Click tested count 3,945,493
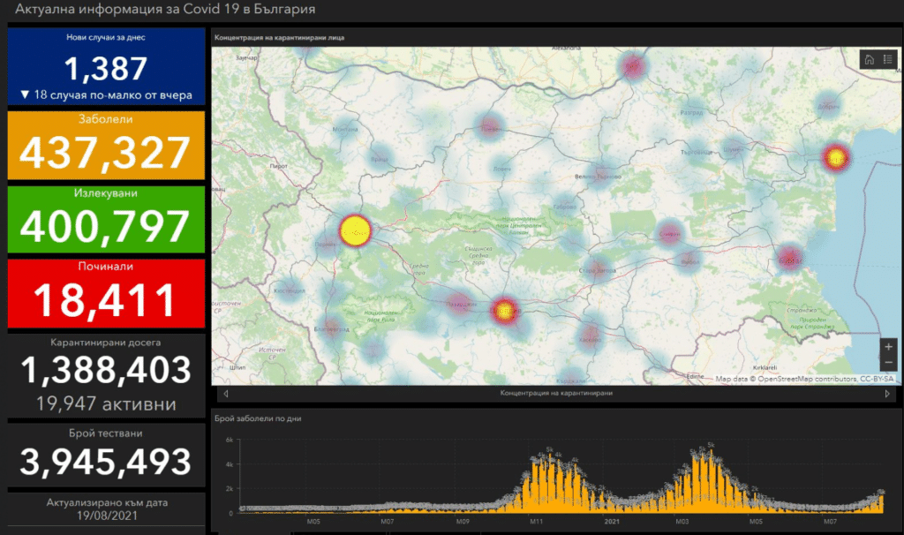Image resolution: width=904 pixels, height=535 pixels. tap(106, 461)
